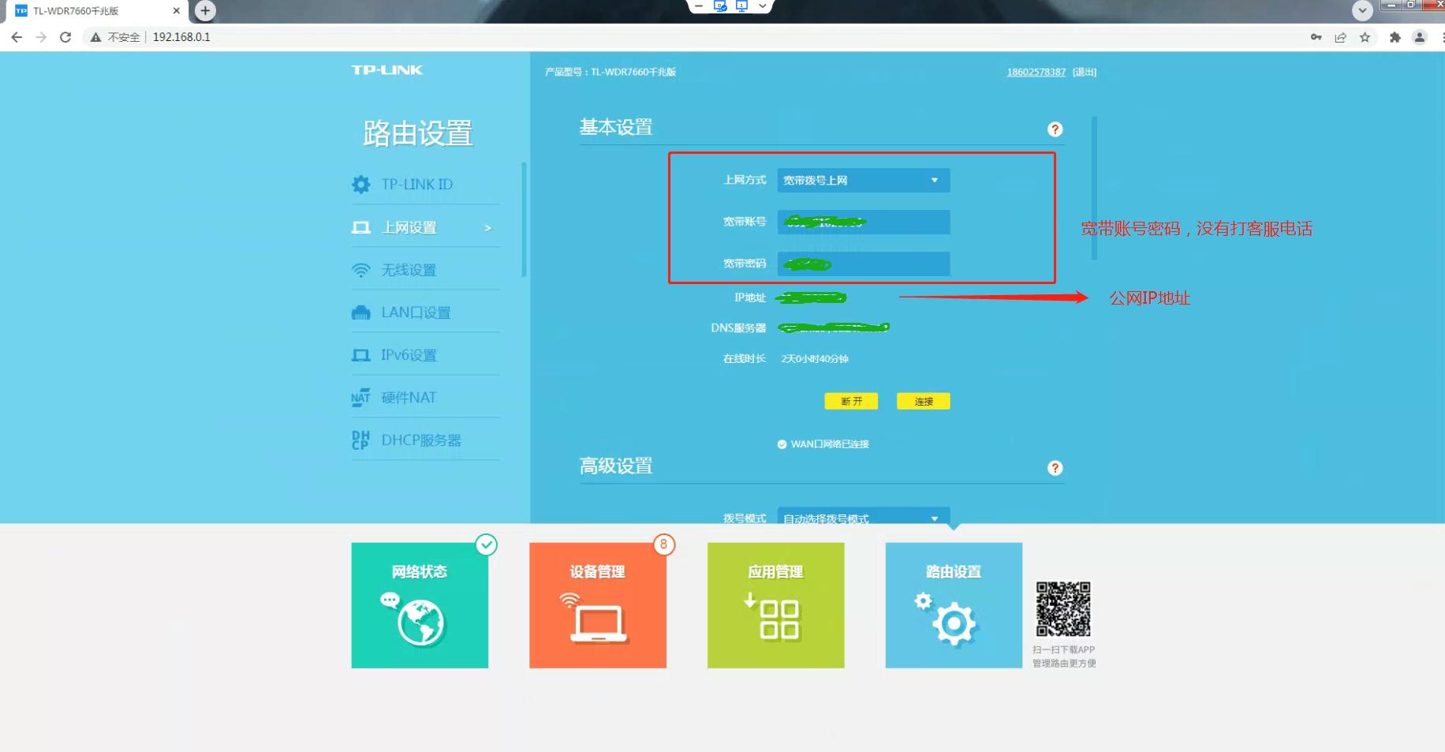Open the 上网方式 dropdown
1445x752 pixels.
click(863, 180)
